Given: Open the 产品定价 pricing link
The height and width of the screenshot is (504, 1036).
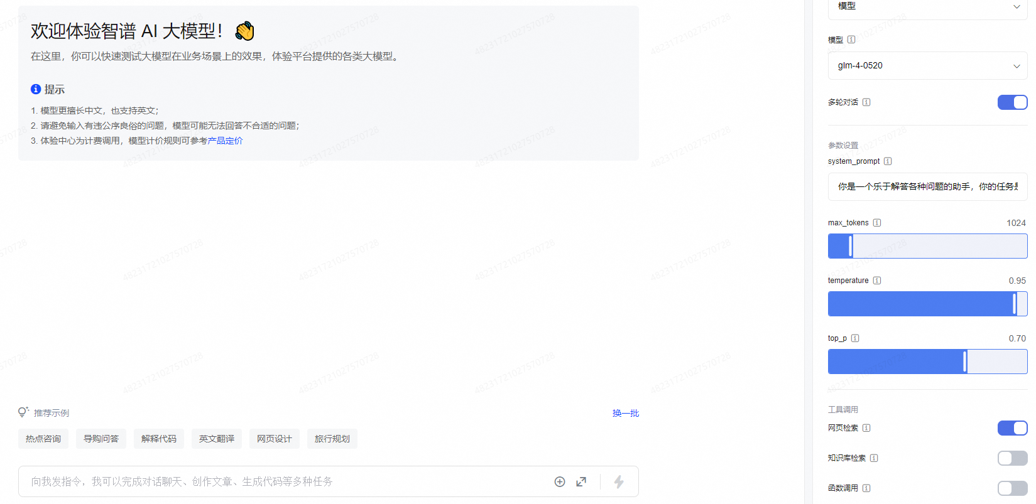Looking at the screenshot, I should pyautogui.click(x=225, y=141).
